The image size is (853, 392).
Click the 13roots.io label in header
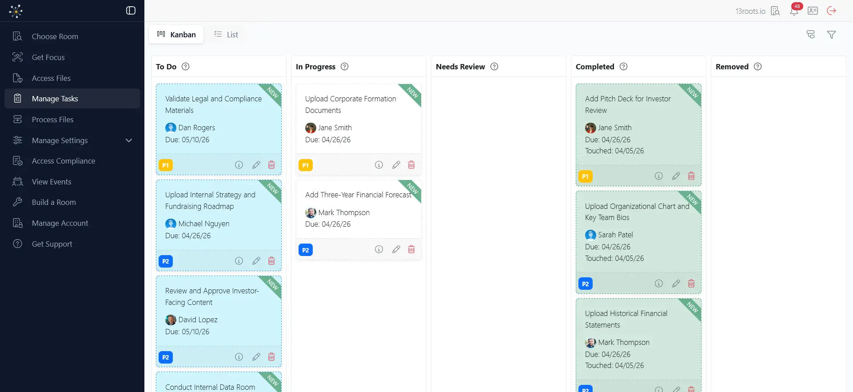[750, 11]
